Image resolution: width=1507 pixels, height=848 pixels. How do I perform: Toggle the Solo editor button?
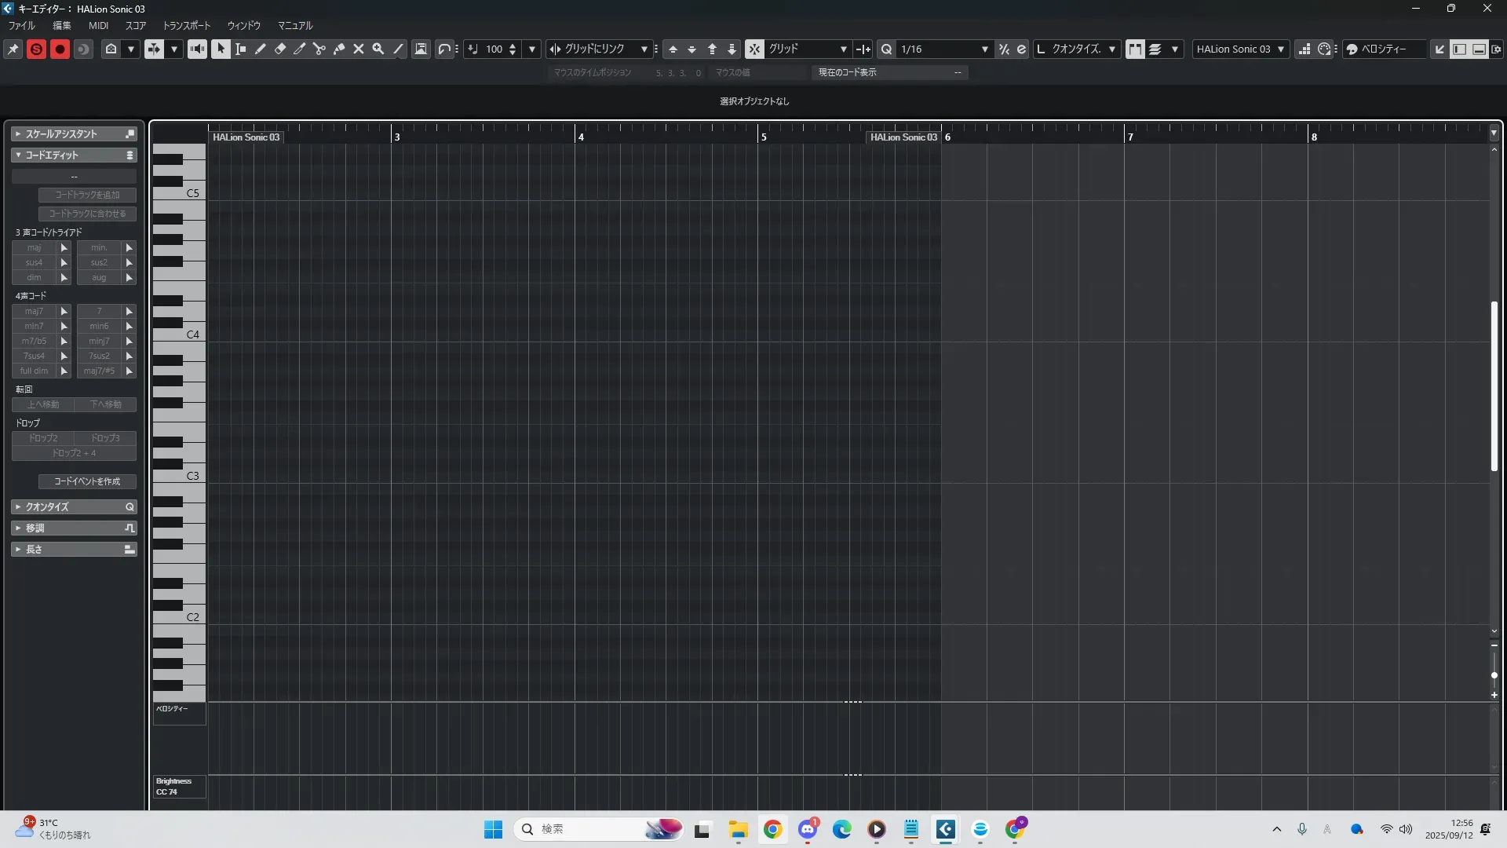pos(36,49)
